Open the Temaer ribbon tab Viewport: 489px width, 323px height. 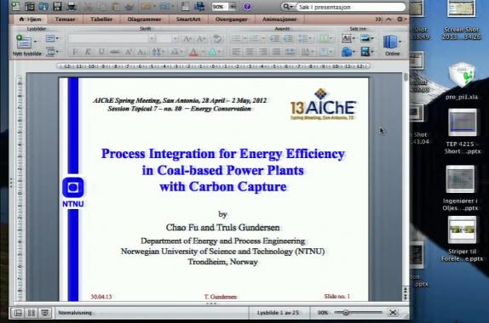pyautogui.click(x=65, y=20)
